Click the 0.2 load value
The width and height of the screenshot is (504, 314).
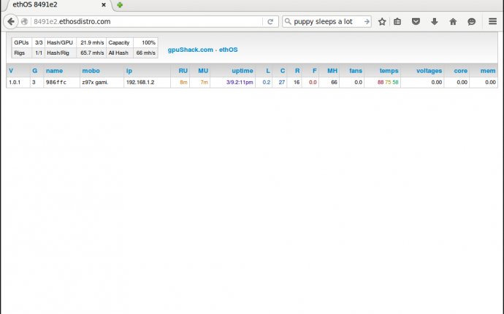click(x=267, y=83)
